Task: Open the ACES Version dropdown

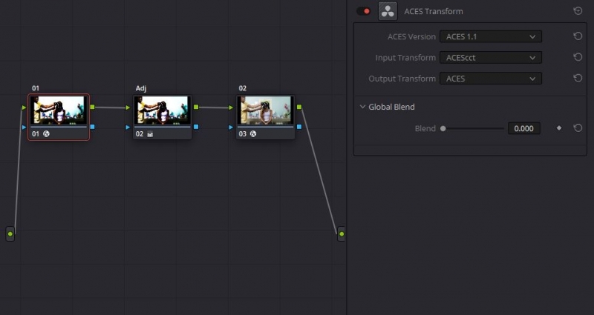Action: pos(490,36)
